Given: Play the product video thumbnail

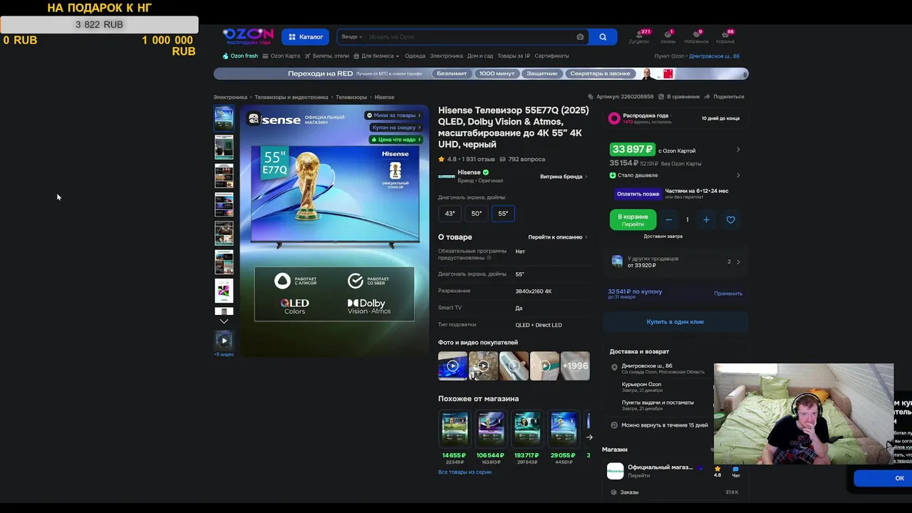Looking at the screenshot, I should click(224, 341).
